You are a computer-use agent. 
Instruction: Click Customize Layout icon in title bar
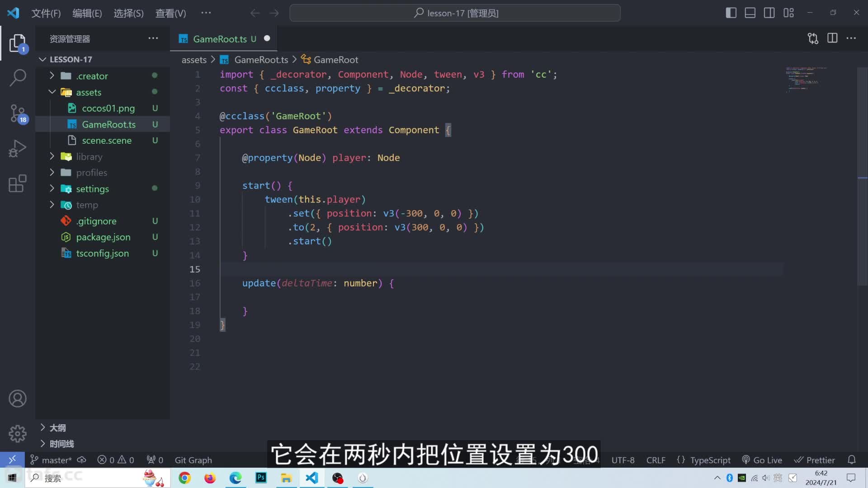click(788, 13)
